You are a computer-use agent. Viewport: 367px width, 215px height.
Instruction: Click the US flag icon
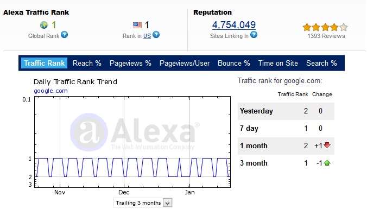(x=137, y=25)
